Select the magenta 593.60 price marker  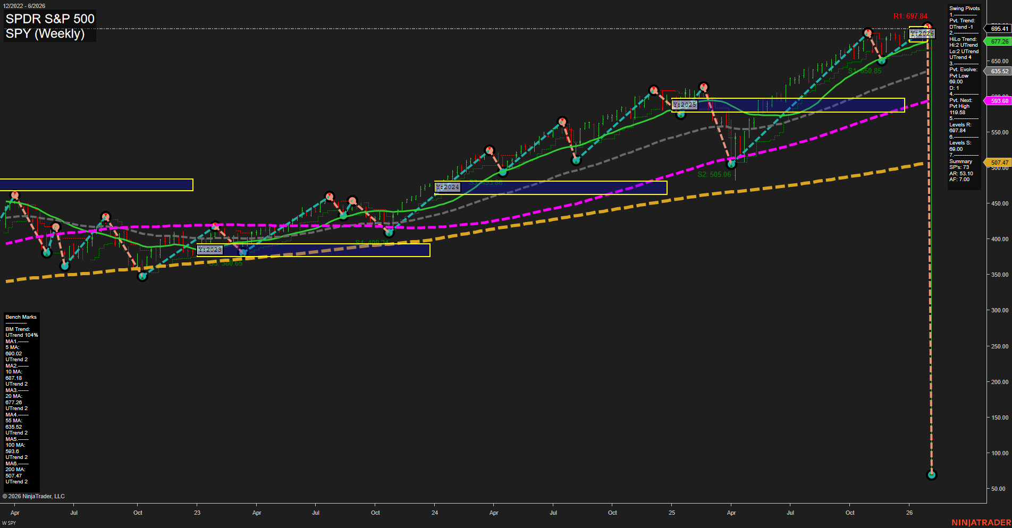[x=999, y=101]
